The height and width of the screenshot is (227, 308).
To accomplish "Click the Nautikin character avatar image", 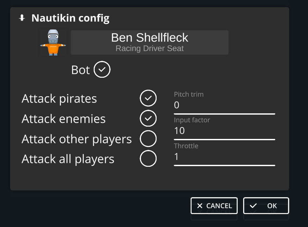I will pyautogui.click(x=53, y=43).
